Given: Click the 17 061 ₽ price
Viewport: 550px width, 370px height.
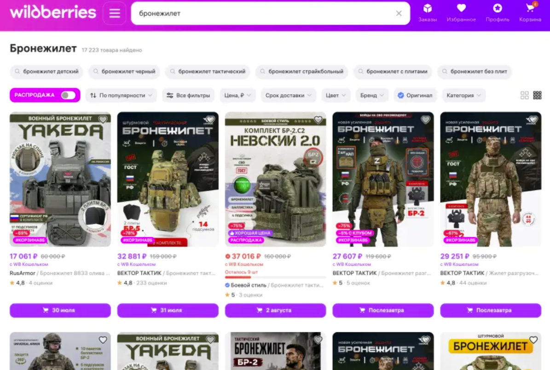Looking at the screenshot, I should [x=23, y=256].
